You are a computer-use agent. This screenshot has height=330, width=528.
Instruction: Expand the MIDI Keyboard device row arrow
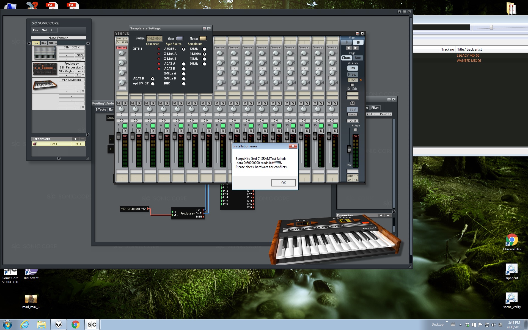[83, 91]
